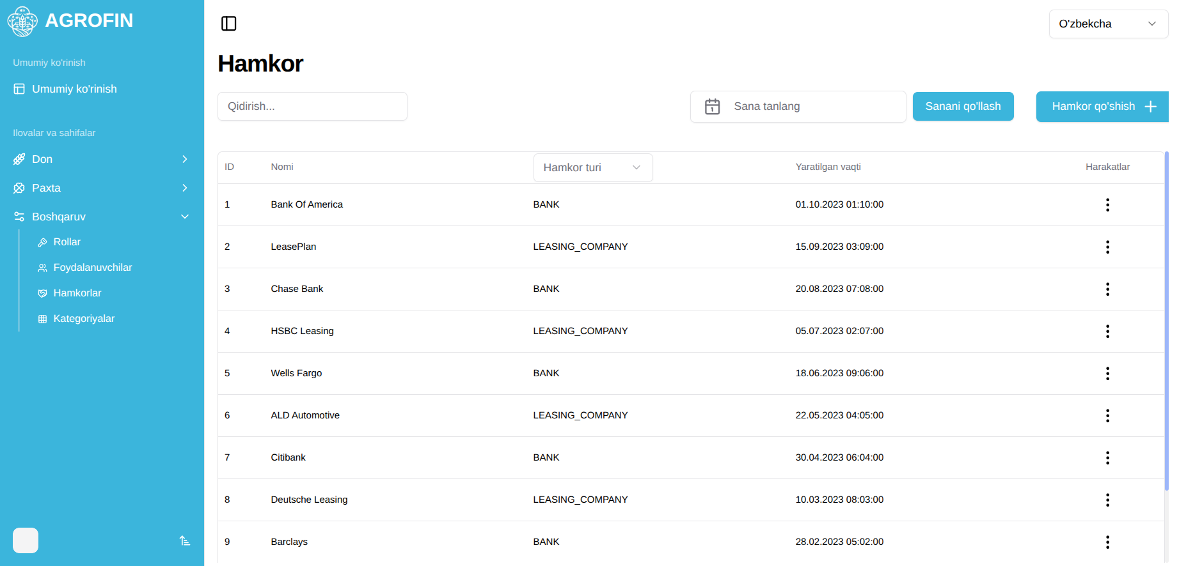Click date 18.06.2023 09:06:00
1186x566 pixels.
(x=839, y=373)
